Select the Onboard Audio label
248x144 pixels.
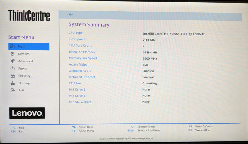[x=80, y=71]
